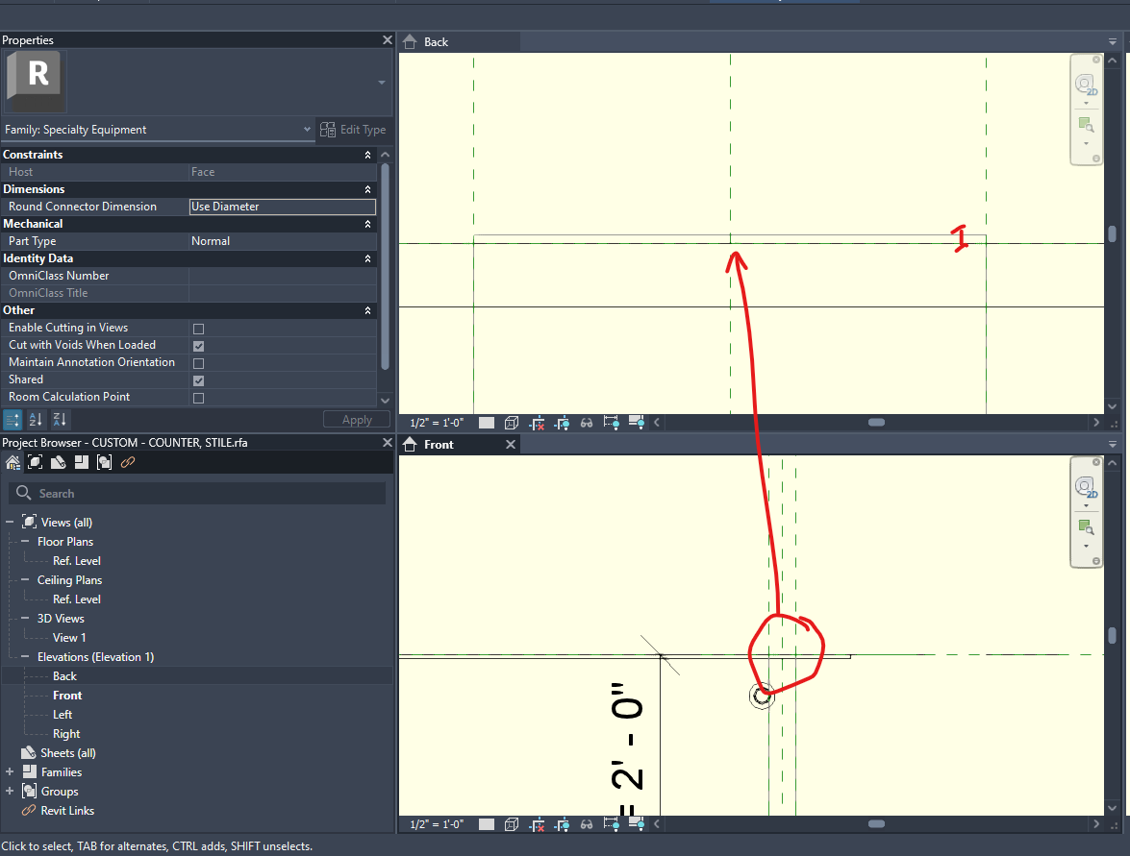The height and width of the screenshot is (856, 1130).
Task: Check Maintain Annotation Orientation
Action: 198,363
